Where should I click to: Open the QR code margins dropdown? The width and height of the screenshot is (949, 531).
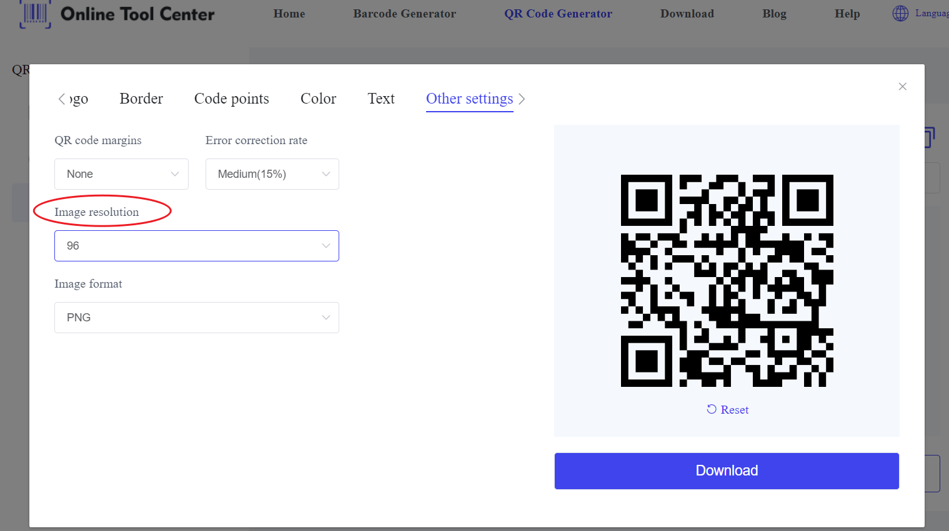coord(121,174)
